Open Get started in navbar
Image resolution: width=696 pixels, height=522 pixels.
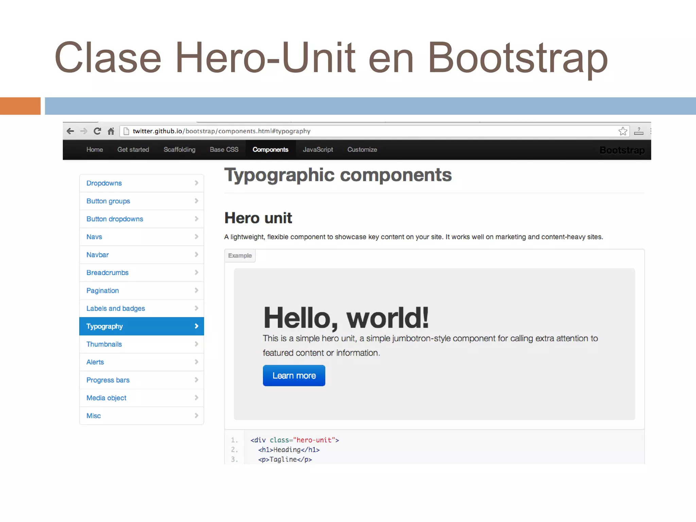(133, 150)
